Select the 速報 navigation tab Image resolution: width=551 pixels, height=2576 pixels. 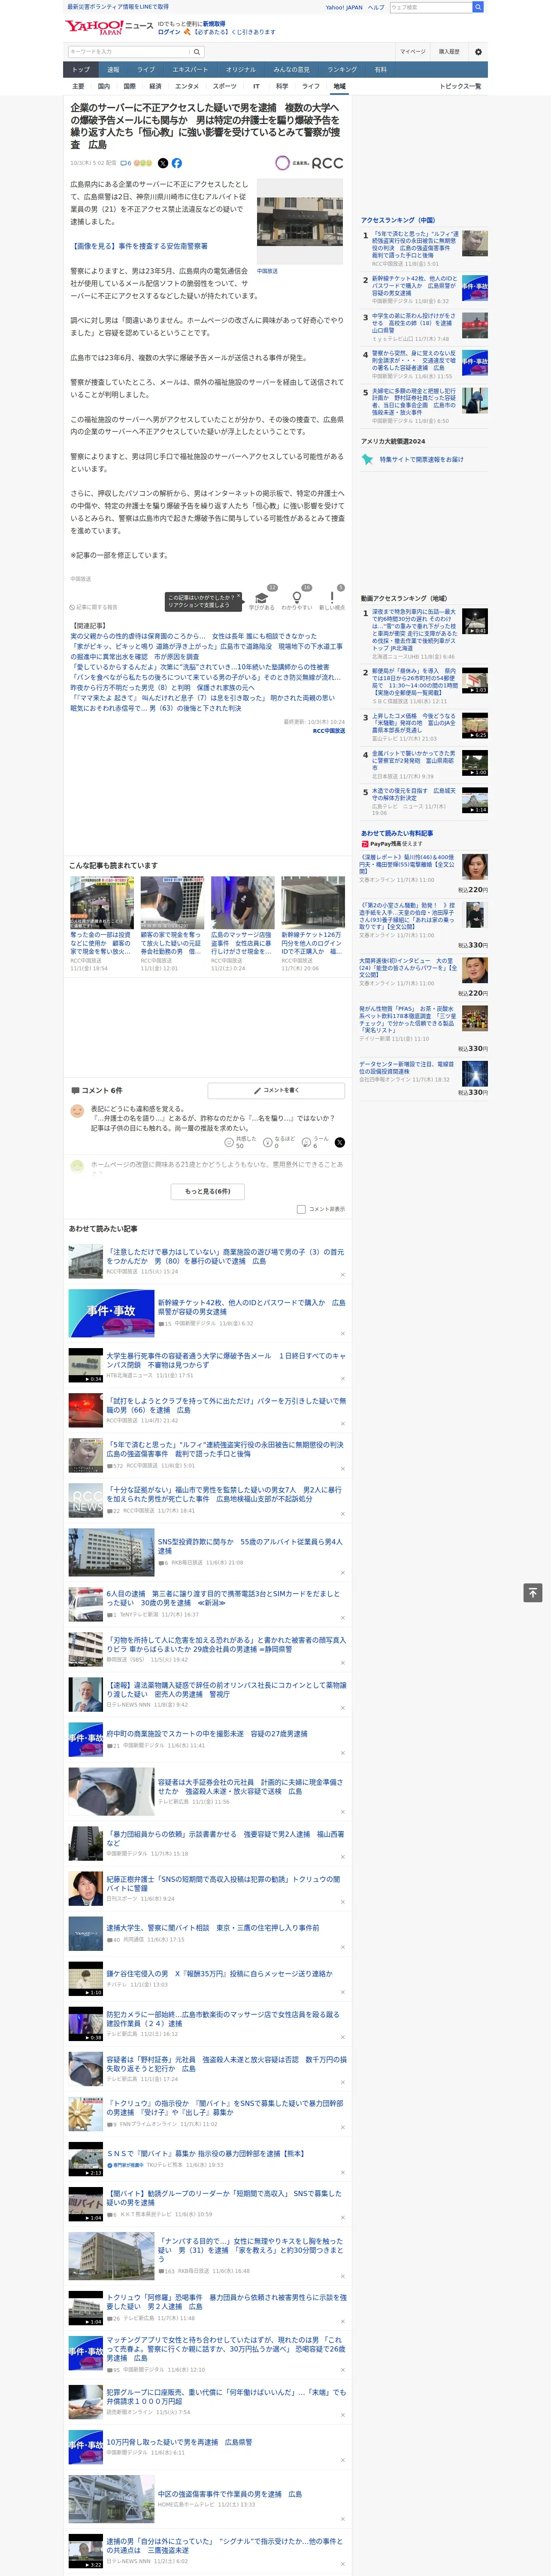point(113,70)
